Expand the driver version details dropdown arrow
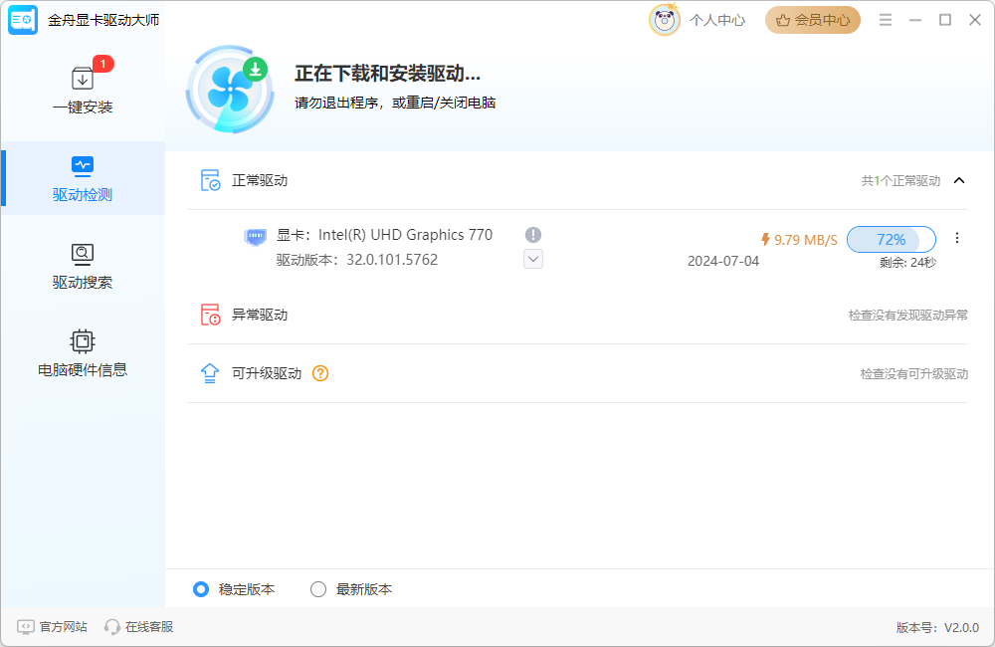The height and width of the screenshot is (647, 995). 533,259
